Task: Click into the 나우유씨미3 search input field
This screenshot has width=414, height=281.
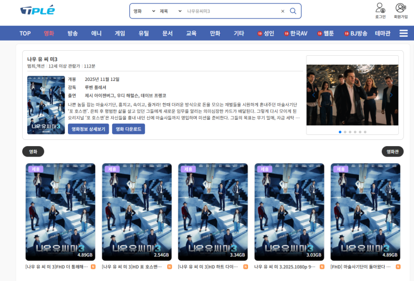Action: point(232,11)
